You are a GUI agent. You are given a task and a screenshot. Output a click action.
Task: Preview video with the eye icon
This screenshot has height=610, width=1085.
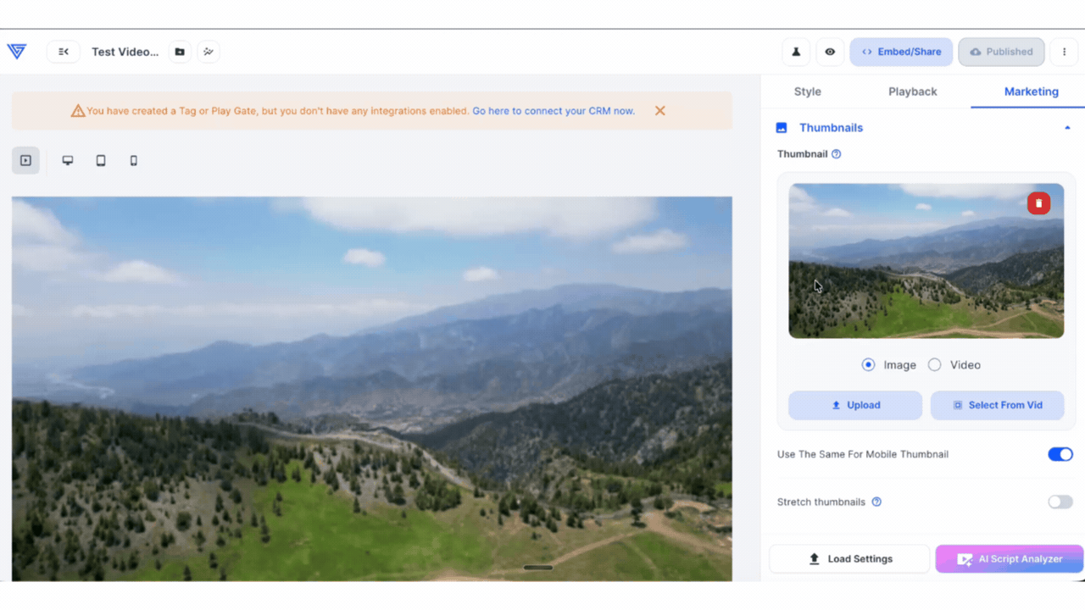click(x=830, y=52)
